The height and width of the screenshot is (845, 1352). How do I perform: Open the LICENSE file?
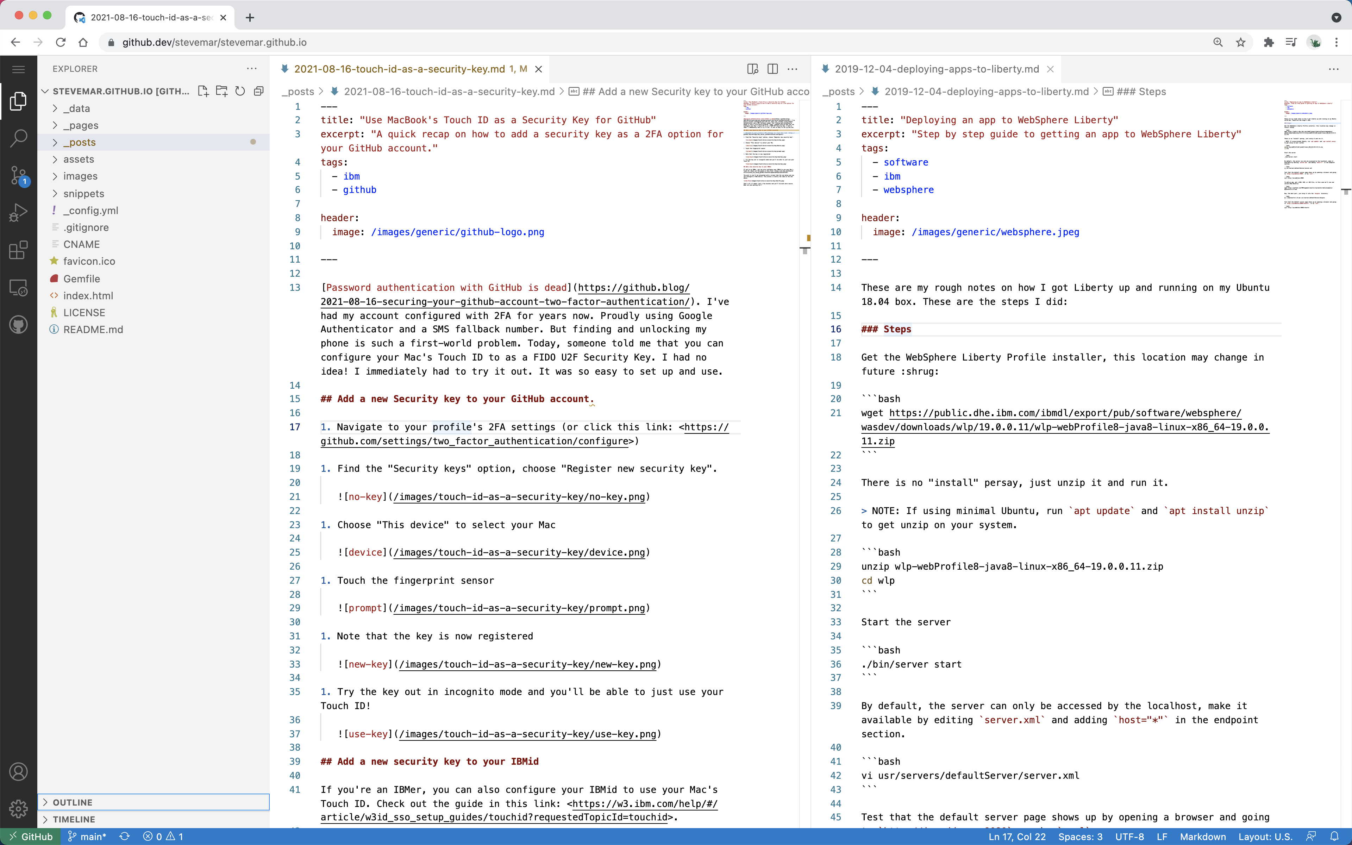click(153, 312)
